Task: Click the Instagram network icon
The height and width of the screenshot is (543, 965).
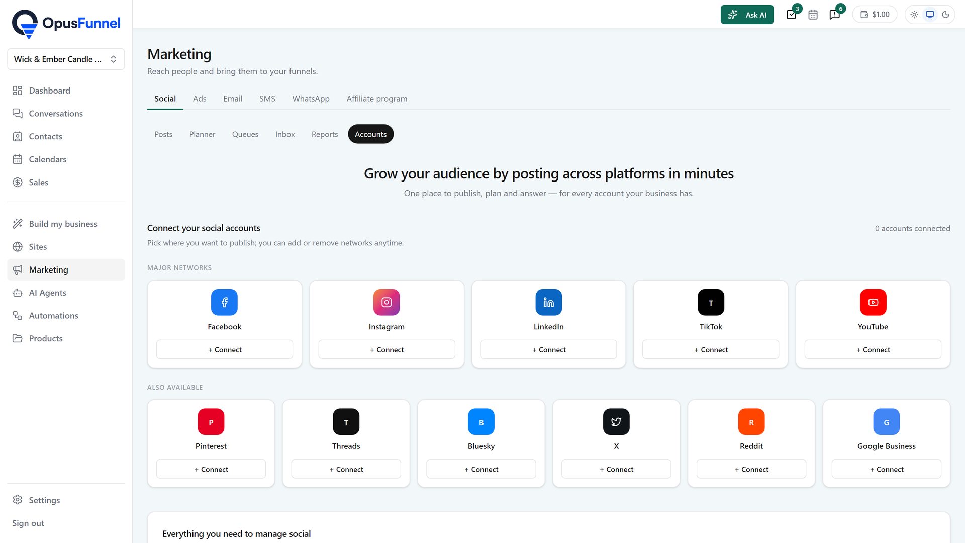Action: pos(387,302)
